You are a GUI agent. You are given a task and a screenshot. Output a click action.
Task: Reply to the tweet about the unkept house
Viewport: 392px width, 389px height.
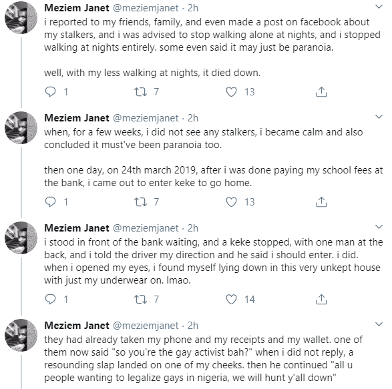[50, 299]
